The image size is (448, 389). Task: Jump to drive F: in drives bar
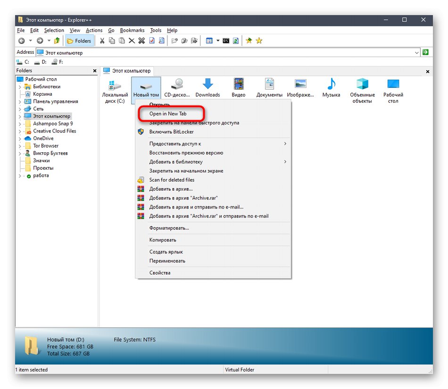pos(58,62)
